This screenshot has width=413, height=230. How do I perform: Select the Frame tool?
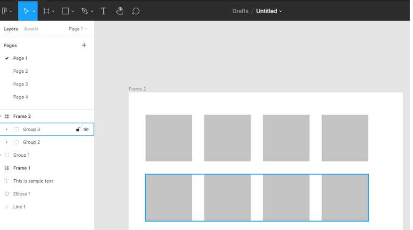(47, 11)
